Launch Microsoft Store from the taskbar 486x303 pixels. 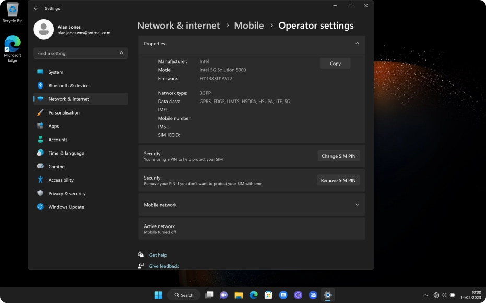268,295
